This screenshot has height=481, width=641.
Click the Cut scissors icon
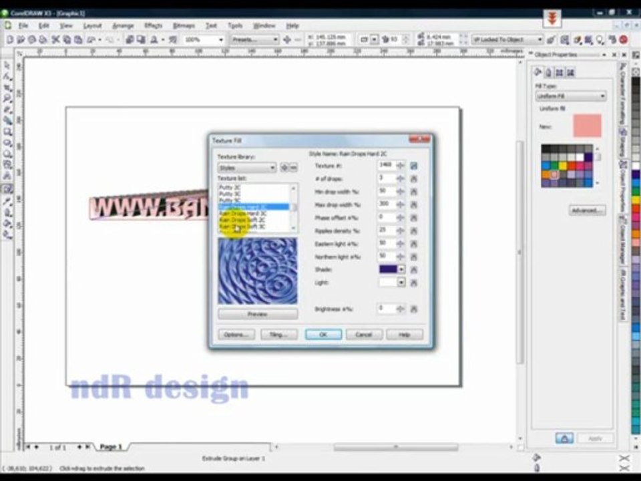point(55,39)
